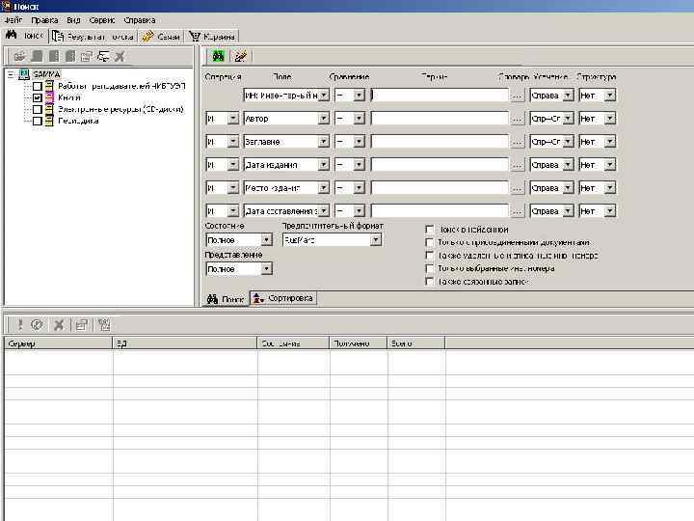
Task: Open the Заглавие field dropdown
Action: click(324, 142)
